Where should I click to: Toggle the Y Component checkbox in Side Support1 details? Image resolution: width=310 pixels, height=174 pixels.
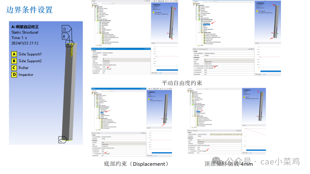[93, 69]
